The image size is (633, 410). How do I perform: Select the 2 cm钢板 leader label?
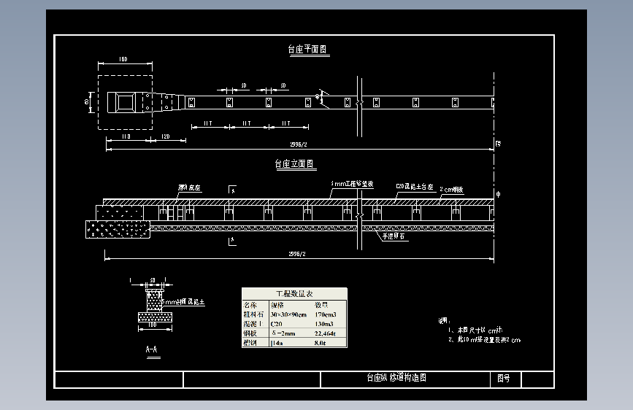pos(451,189)
